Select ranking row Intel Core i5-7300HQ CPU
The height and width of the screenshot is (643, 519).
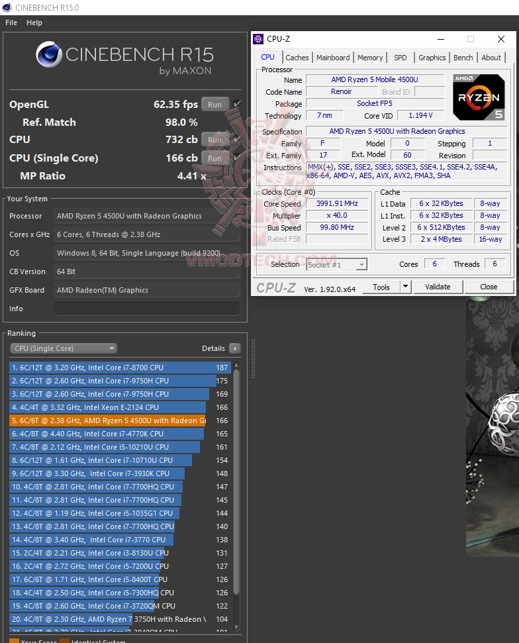(120, 593)
